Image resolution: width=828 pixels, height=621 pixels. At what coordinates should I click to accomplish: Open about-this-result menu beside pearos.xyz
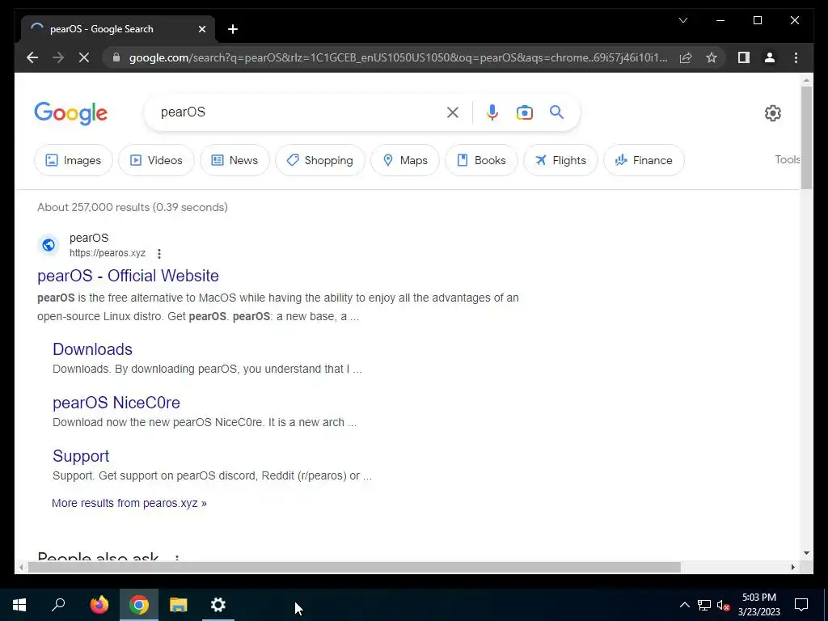pos(159,253)
